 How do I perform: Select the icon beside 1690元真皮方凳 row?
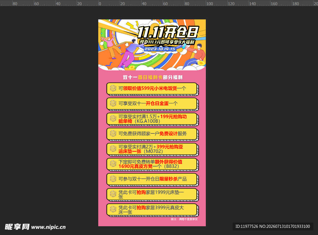(113, 164)
